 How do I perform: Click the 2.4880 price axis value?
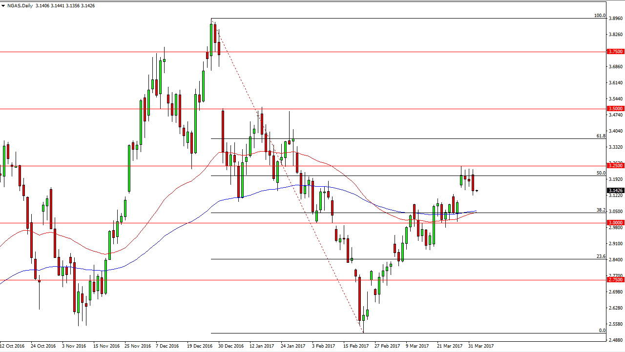615,340
